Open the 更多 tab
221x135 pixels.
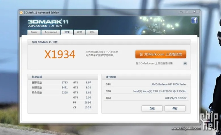click(x=92, y=32)
